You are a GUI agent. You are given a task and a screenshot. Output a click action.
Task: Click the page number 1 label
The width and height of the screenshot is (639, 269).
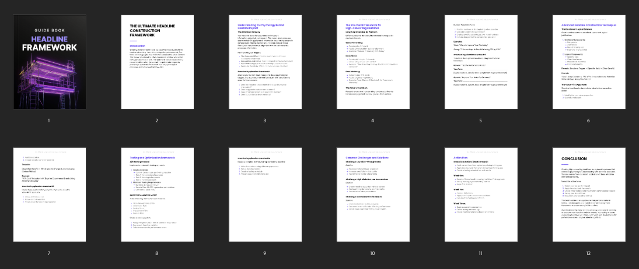(49, 121)
